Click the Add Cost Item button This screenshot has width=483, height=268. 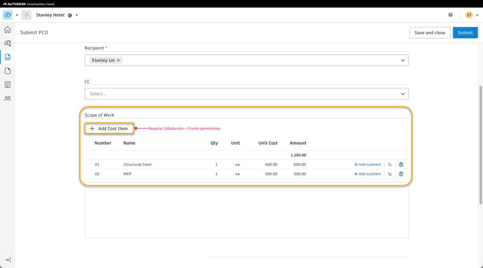(x=109, y=128)
